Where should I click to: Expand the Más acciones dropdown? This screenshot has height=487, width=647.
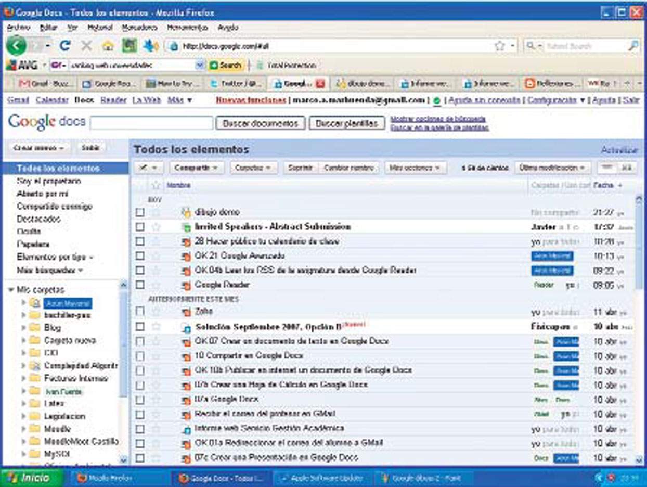(x=415, y=168)
